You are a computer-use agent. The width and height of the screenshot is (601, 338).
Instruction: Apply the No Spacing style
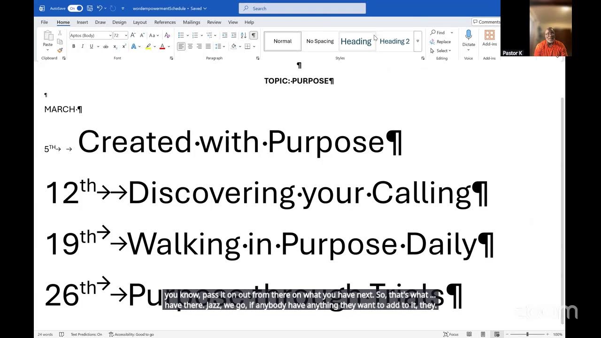click(x=320, y=41)
